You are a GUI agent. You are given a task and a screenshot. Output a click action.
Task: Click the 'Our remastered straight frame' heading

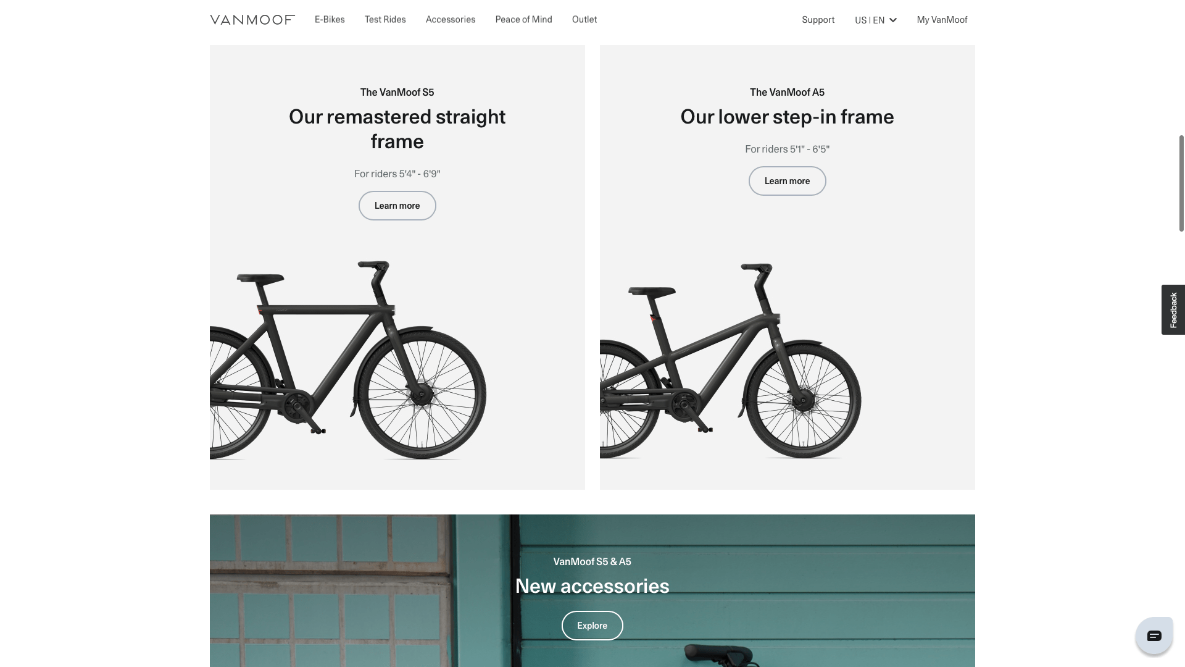click(397, 129)
